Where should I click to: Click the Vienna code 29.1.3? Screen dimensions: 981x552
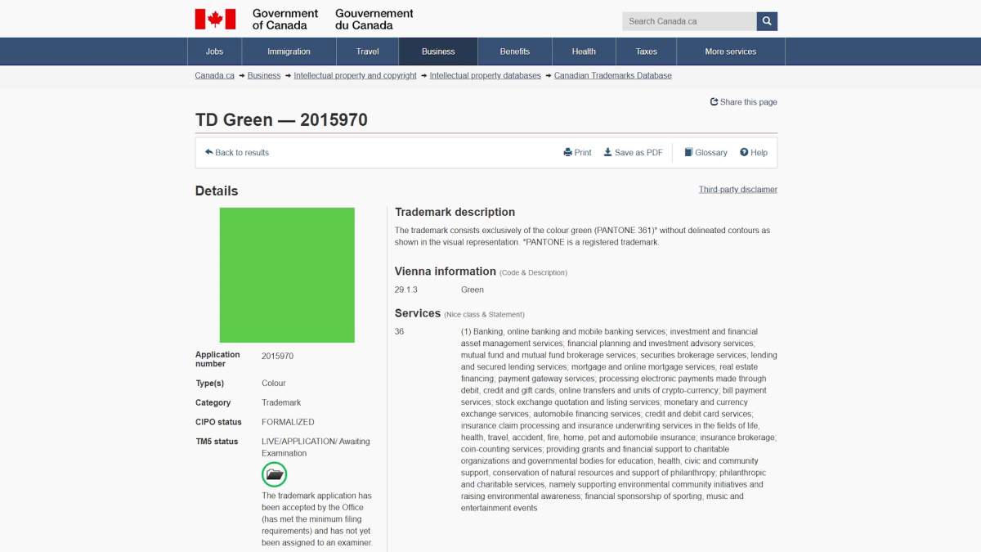tap(405, 289)
